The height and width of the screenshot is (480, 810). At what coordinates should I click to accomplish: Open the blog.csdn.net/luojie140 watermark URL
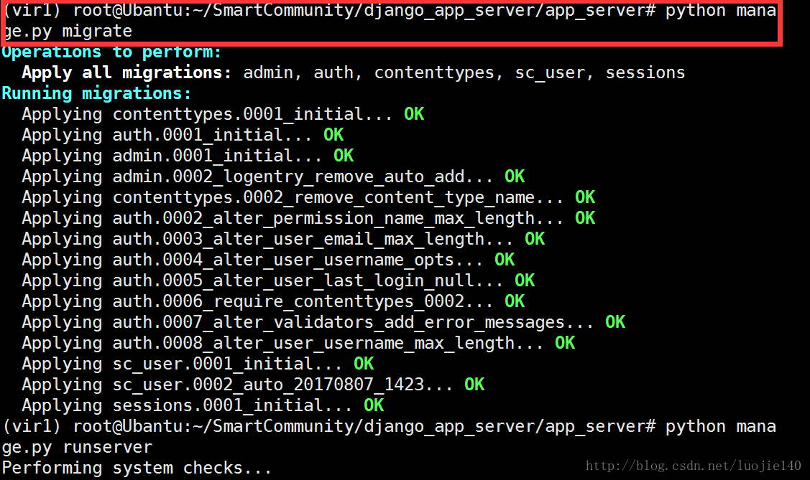click(x=694, y=466)
